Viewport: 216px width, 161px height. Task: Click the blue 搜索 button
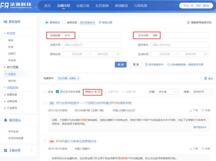(121, 65)
